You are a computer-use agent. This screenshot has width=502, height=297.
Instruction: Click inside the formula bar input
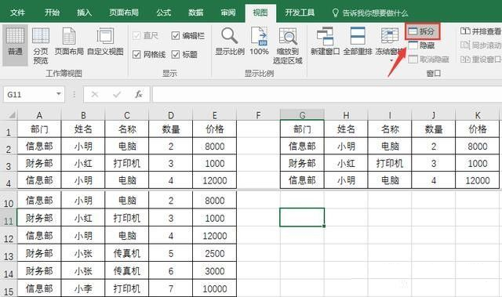(x=326, y=94)
